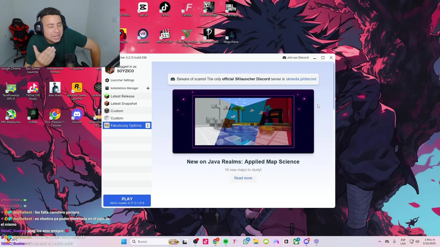Open the ESP LAA language switcher

(x=403, y=242)
